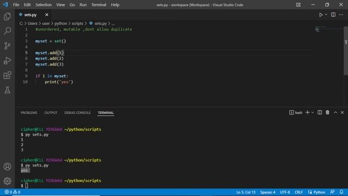Click the C: breadcrumb segment
The height and width of the screenshot is (196, 348).
(x=21, y=23)
